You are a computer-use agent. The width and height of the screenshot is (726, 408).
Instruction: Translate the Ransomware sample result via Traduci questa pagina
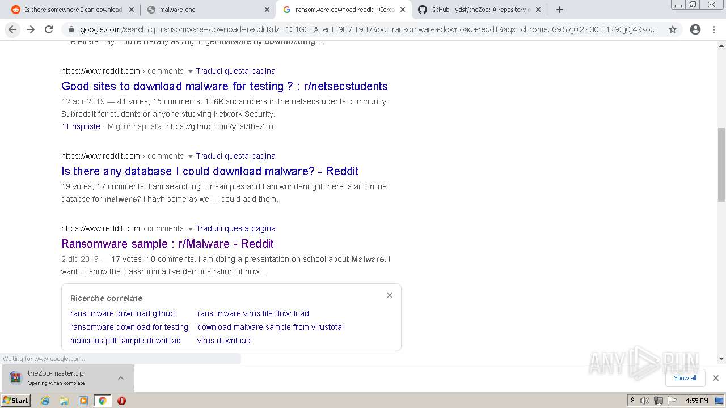235,228
